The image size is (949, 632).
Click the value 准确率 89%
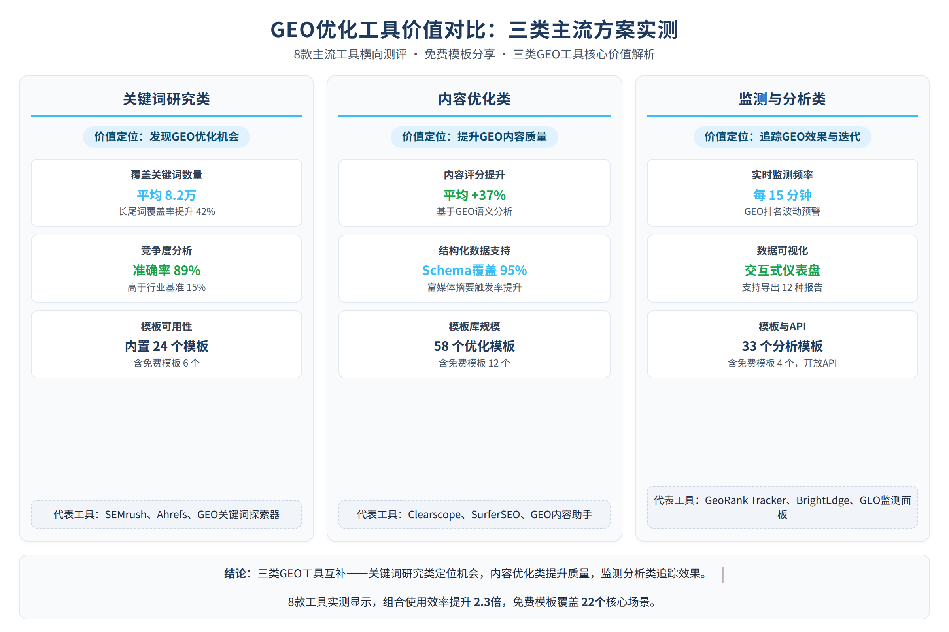click(x=166, y=271)
